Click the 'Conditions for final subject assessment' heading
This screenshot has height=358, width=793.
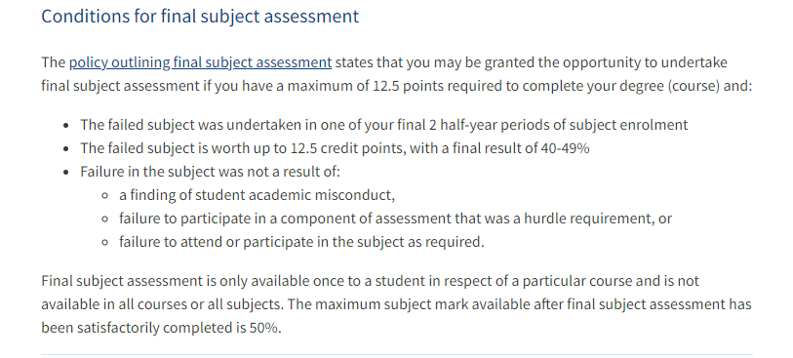(200, 17)
